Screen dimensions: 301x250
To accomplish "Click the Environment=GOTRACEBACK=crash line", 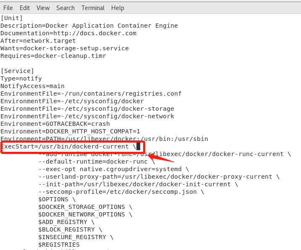I will (55, 124).
